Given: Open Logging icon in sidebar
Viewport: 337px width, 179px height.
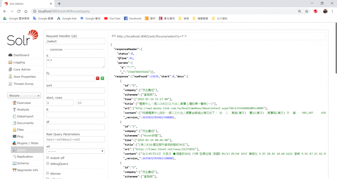Looking at the screenshot, I should 10,62.
